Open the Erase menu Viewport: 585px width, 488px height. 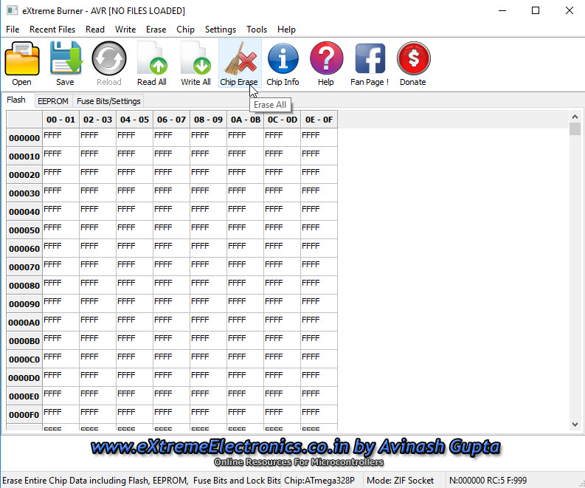click(x=156, y=30)
